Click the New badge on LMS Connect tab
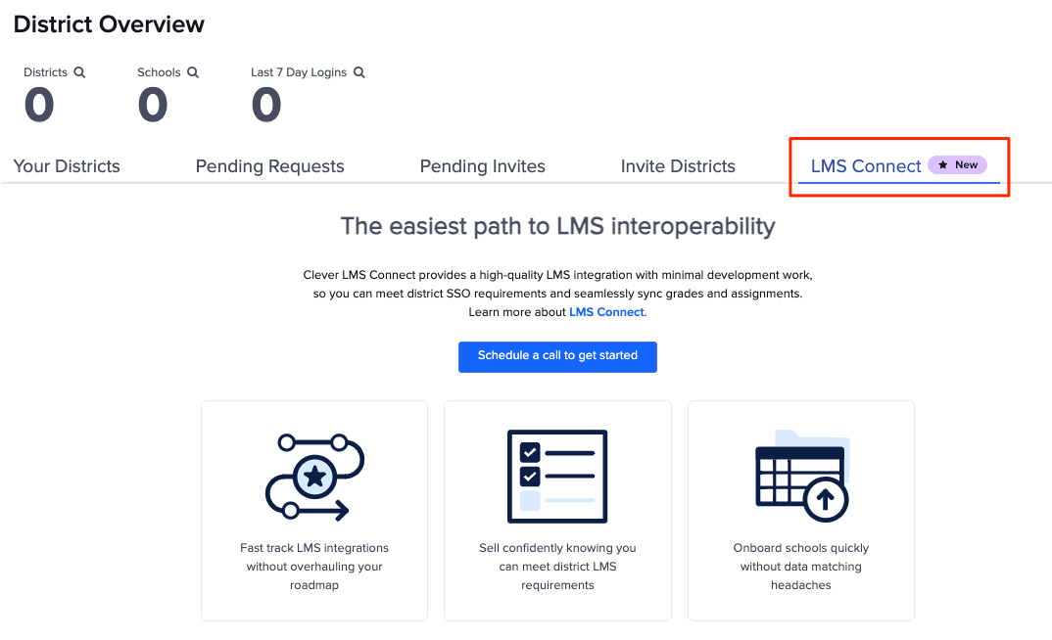The height and width of the screenshot is (640, 1052). (x=957, y=164)
